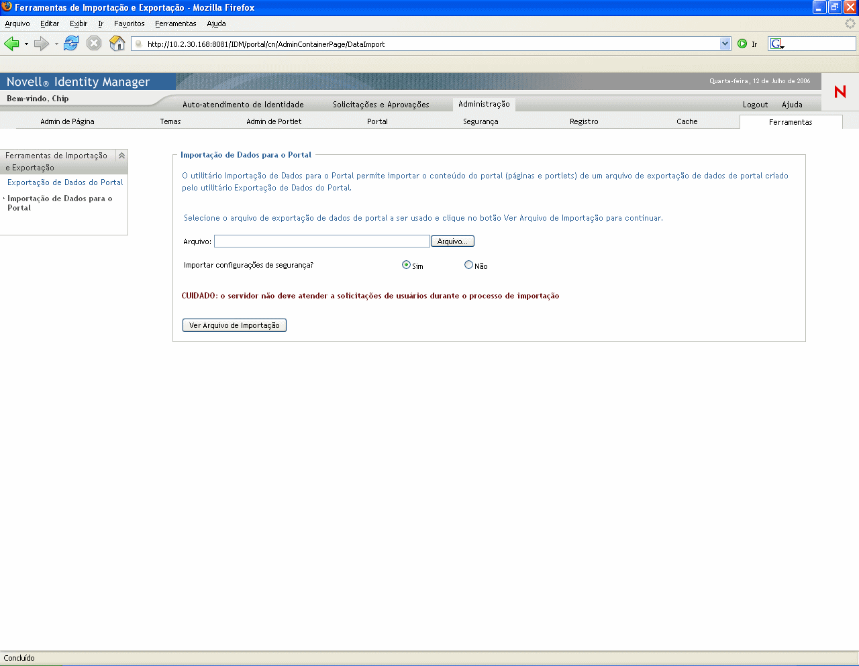The image size is (859, 666).
Task: Go back with the green Back arrow
Action: coord(11,44)
